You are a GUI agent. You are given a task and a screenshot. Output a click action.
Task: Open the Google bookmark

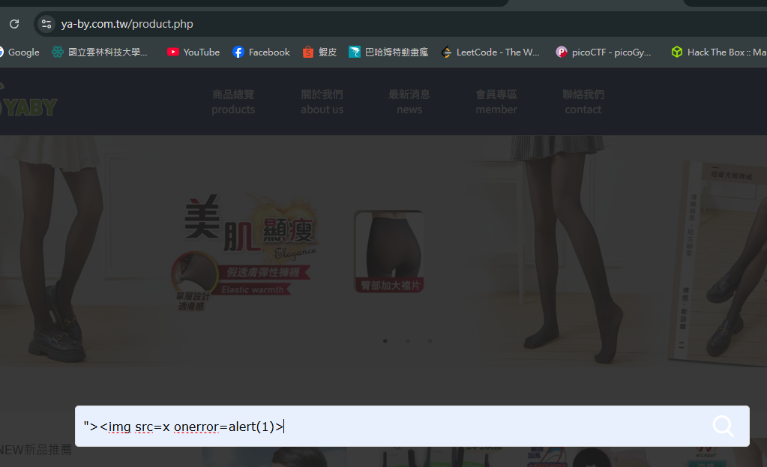(x=19, y=52)
